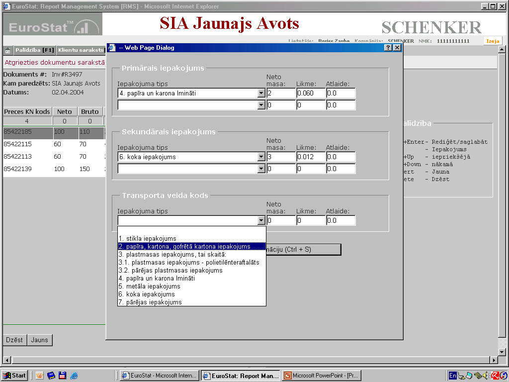
Task: Edit the first primary Atlaide field
Action: point(340,93)
